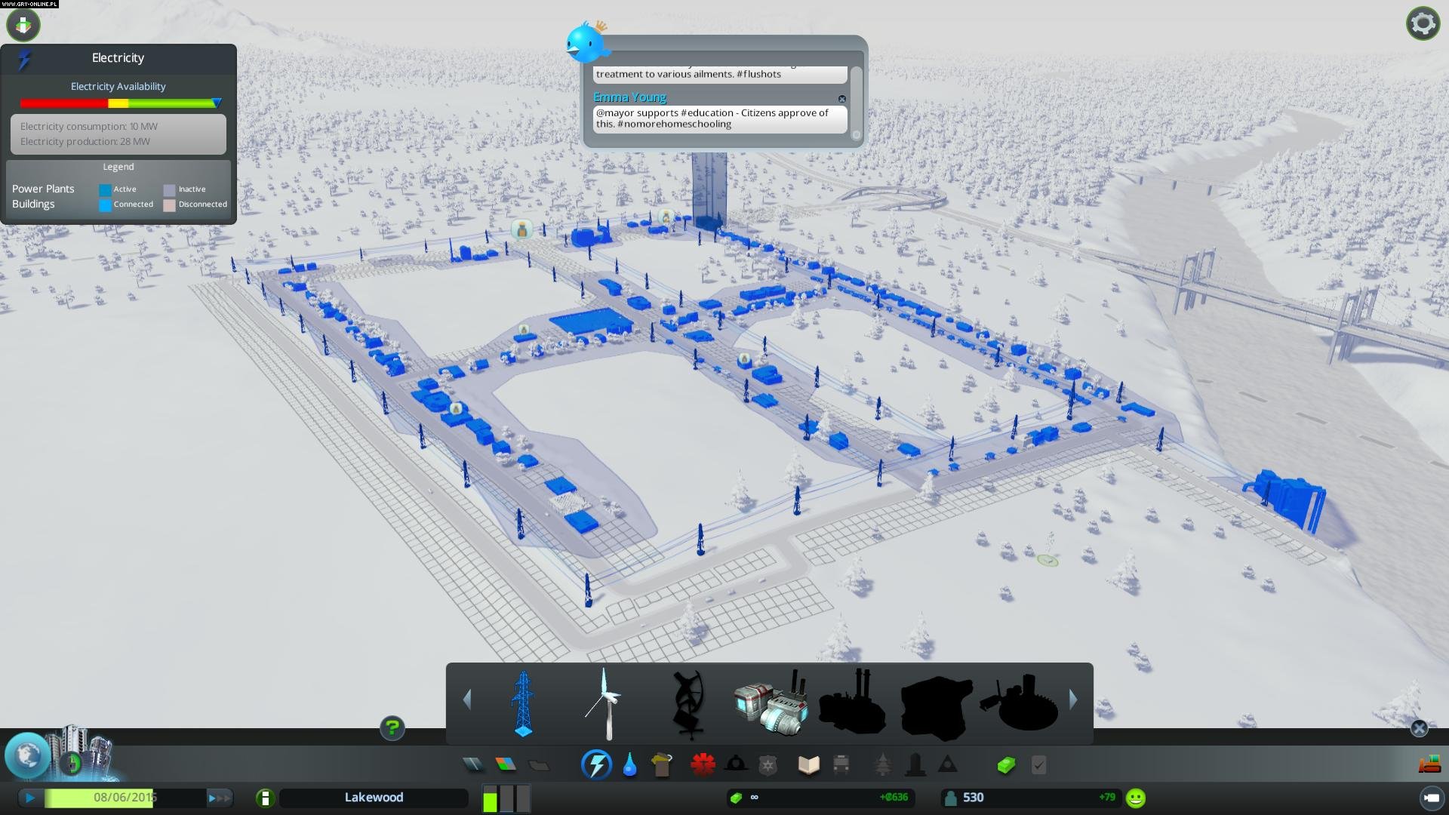Toggle the info views panel button

coord(23,25)
